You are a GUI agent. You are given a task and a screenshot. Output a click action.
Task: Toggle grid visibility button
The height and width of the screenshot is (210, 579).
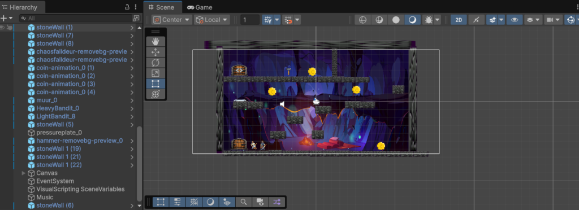[267, 20]
